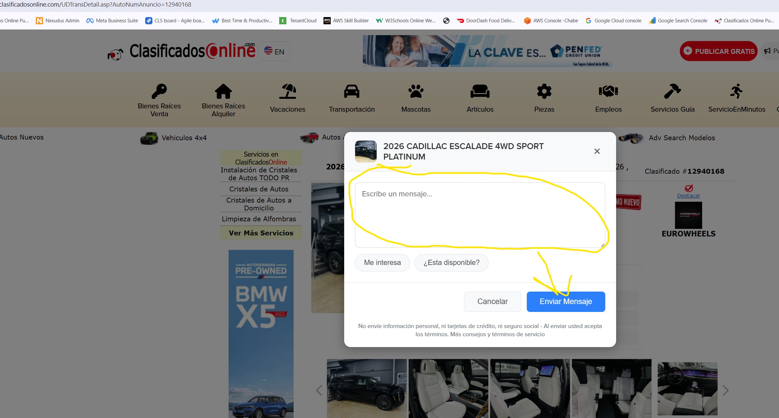Open the Empleos handshake icon
The height and width of the screenshot is (418, 779).
(608, 91)
